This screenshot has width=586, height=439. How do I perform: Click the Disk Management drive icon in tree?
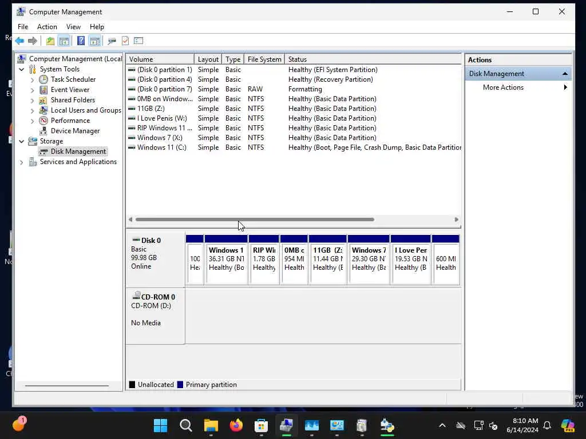click(x=43, y=151)
